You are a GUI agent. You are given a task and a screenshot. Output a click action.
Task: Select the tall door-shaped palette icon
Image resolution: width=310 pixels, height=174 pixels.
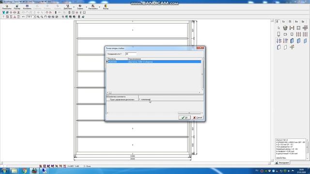(279, 34)
